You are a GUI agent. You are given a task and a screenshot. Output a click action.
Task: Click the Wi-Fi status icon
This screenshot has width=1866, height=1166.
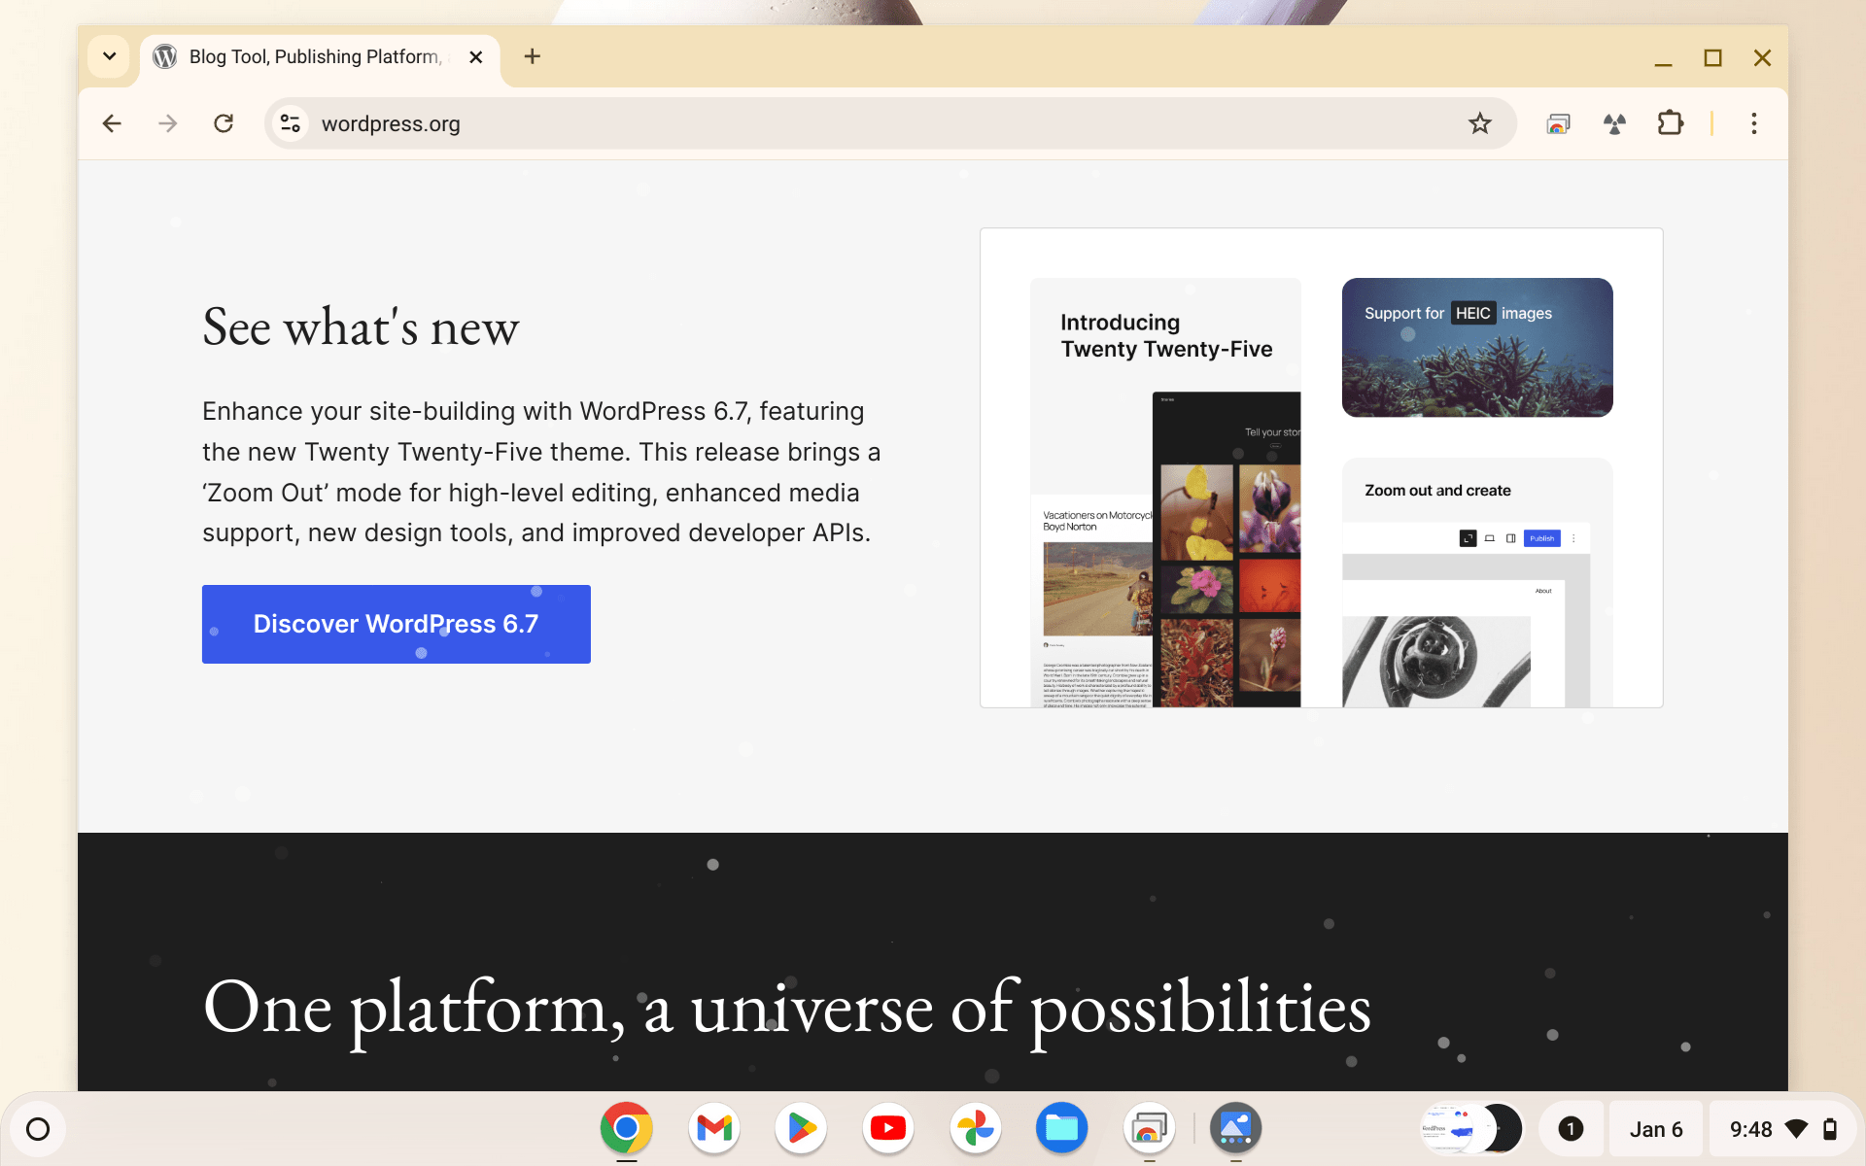point(1797,1129)
